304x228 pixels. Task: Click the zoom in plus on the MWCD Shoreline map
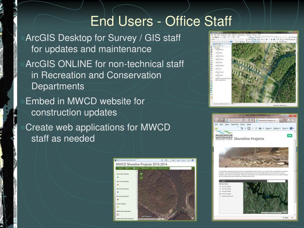[x=141, y=174]
